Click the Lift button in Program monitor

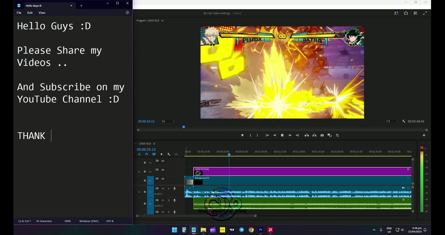point(307,135)
